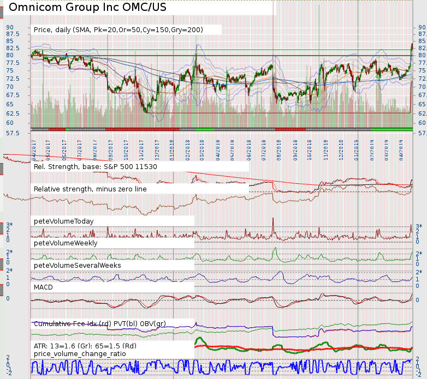Click the 'price_volume_change_ratio' label
This screenshot has width=427, height=379.
click(x=80, y=354)
